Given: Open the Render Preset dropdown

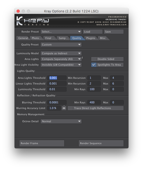Looking at the screenshot, I should coord(61,32).
